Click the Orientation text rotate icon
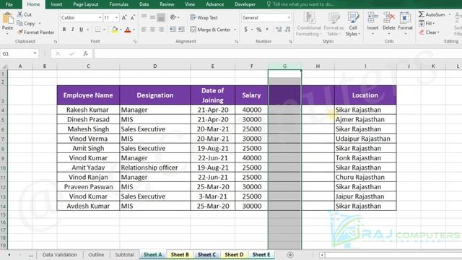The width and height of the screenshot is (462, 260). 173,17
